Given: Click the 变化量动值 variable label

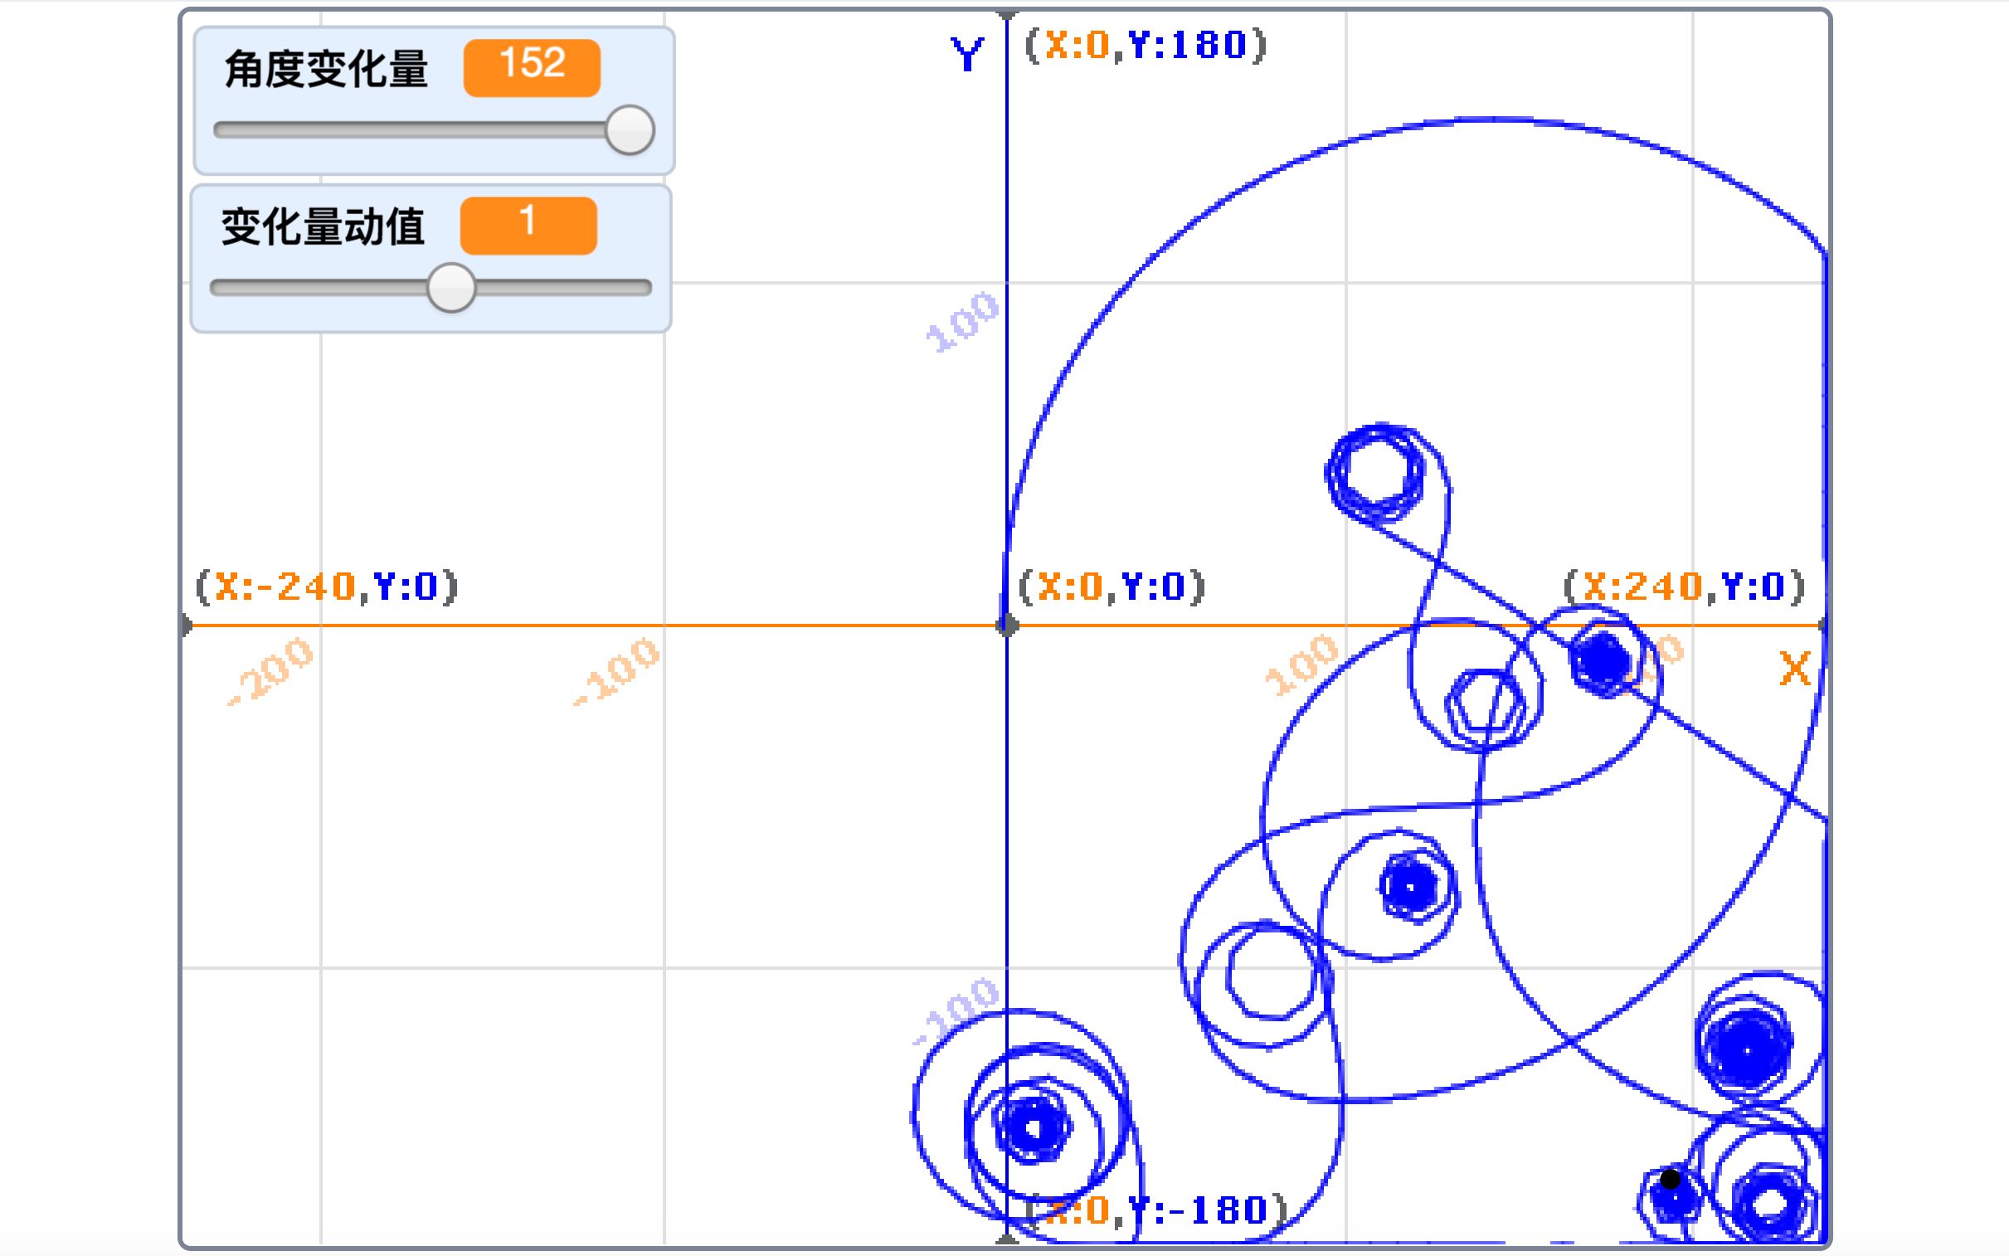Looking at the screenshot, I should click(322, 226).
